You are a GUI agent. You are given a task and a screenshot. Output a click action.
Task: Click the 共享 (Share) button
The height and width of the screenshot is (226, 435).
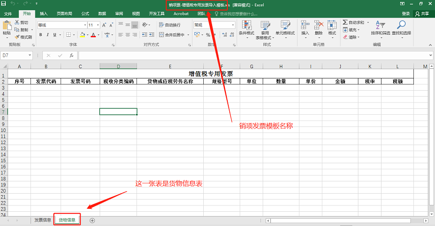pyautogui.click(x=422, y=14)
